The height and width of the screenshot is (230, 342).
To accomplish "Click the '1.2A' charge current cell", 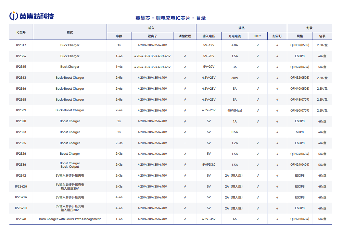I will pyautogui.click(x=235, y=143).
